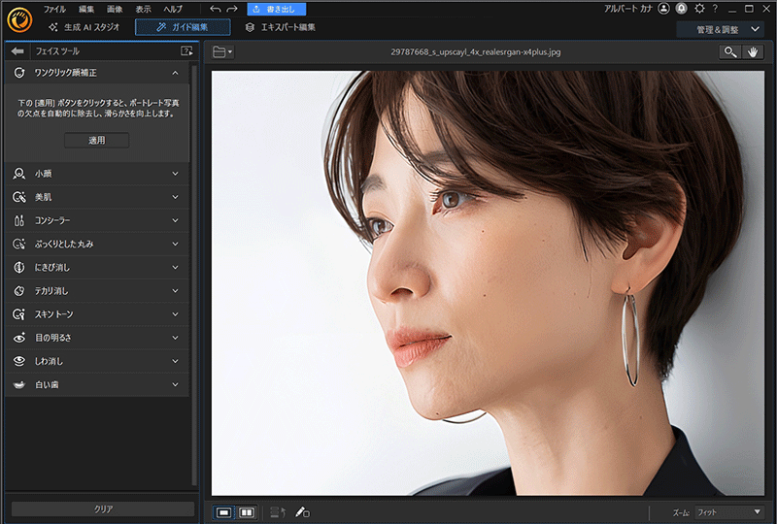Open the settings gear icon
The height and width of the screenshot is (524, 777).
[x=700, y=9]
